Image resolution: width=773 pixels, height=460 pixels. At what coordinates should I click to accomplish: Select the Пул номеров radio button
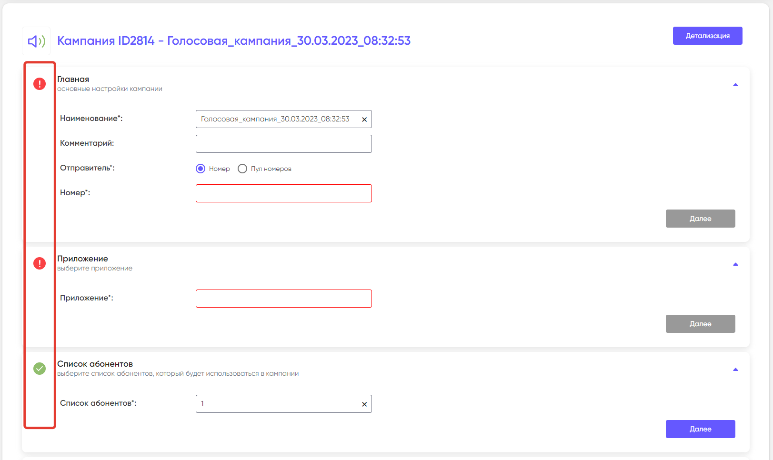(242, 169)
